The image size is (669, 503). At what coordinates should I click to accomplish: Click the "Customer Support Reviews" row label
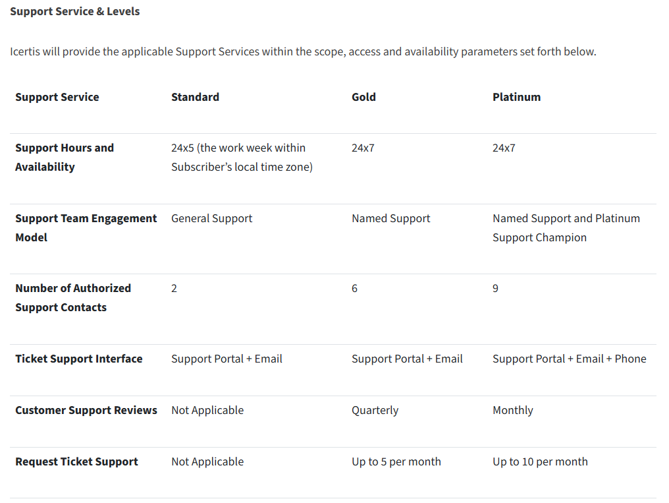86,410
